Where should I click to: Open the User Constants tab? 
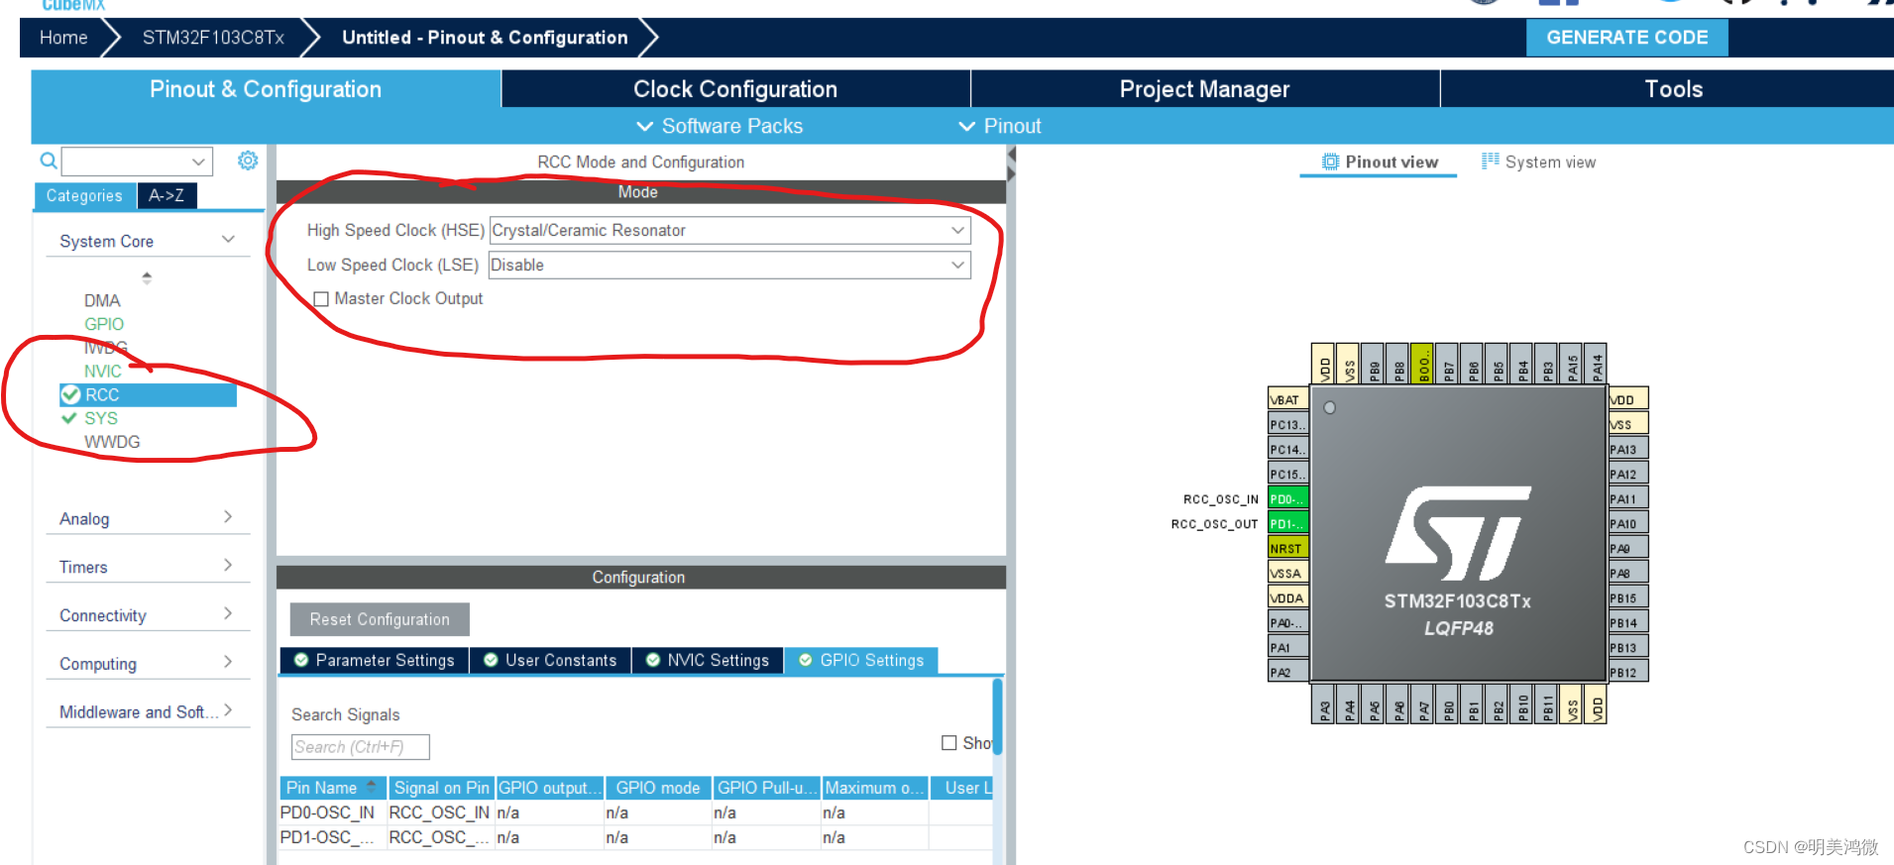point(550,660)
